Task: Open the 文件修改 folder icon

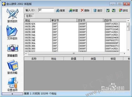Action: click(x=12, y=31)
